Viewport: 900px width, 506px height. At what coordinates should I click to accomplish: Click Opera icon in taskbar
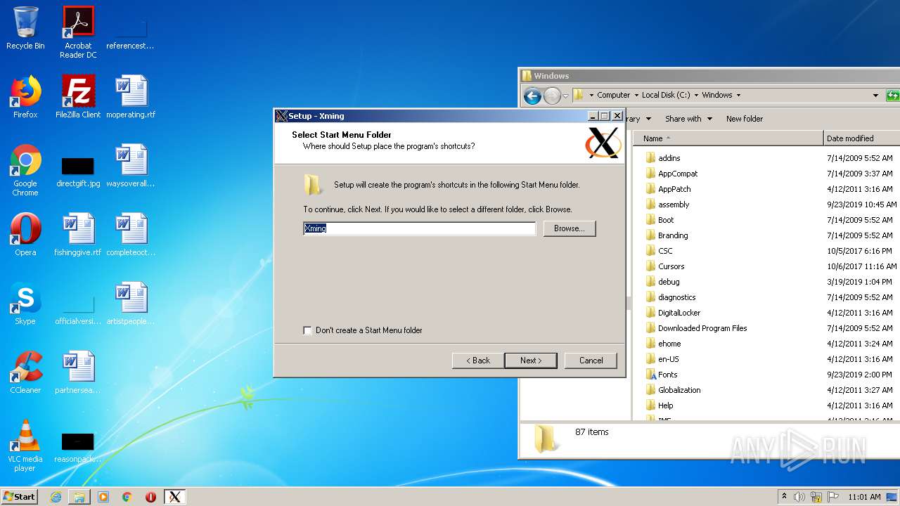pyautogui.click(x=150, y=497)
